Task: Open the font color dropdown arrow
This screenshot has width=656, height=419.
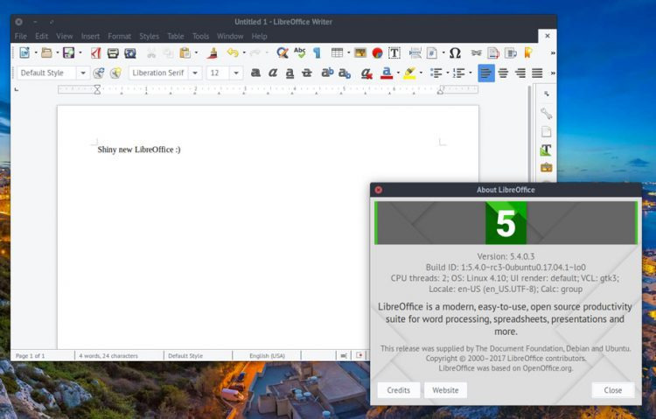Action: point(398,73)
